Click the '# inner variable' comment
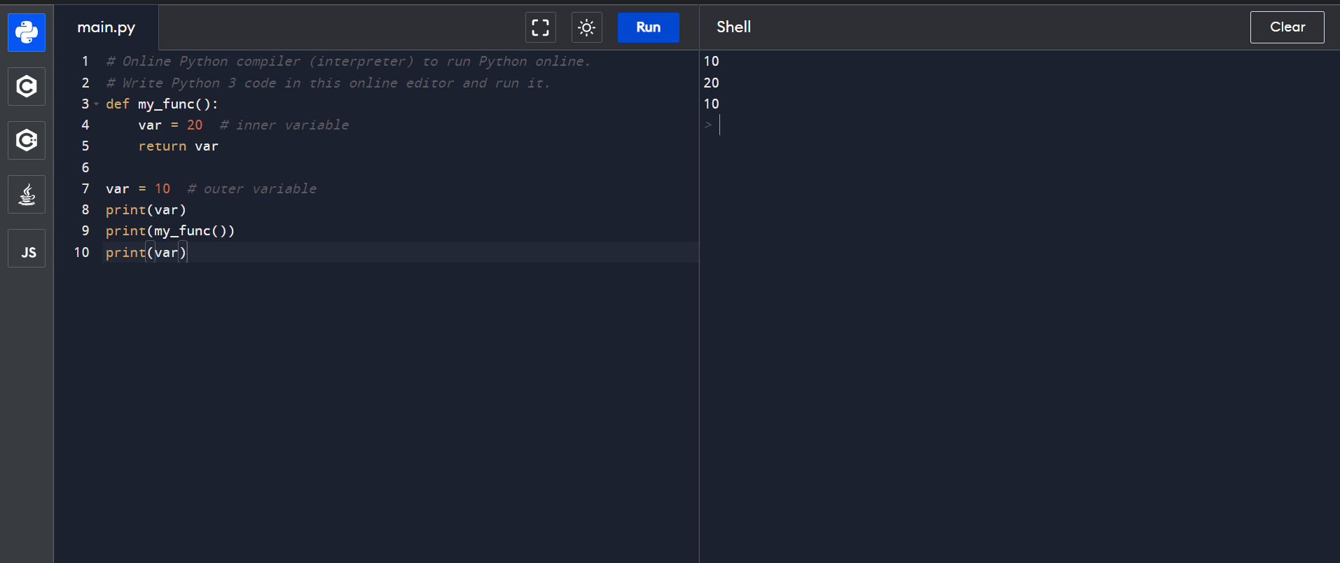 coord(284,125)
